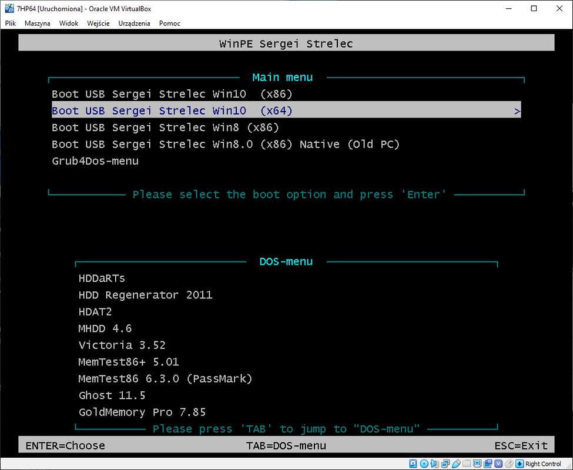Viewport: 573px width, 470px height.
Task: Select Boot USB Sergei Strelec Win10 (x86)
Action: (172, 94)
